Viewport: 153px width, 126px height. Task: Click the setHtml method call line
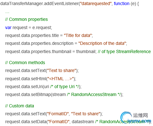pyautogui.click(x=41, y=79)
